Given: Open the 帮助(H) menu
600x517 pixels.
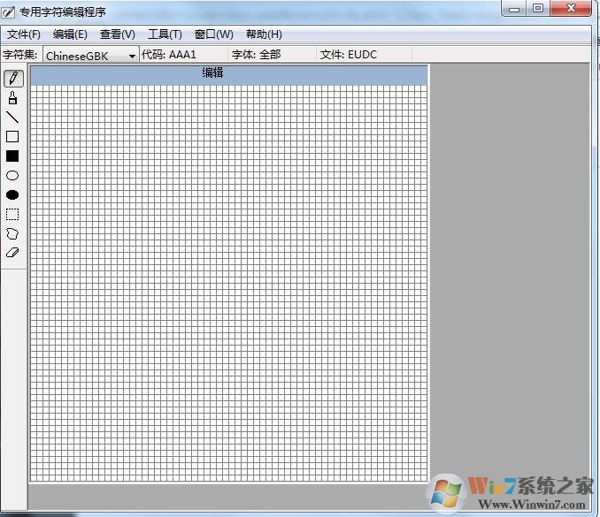Looking at the screenshot, I should (264, 34).
